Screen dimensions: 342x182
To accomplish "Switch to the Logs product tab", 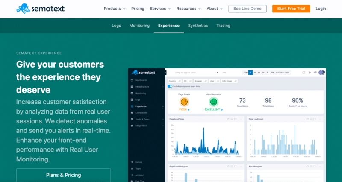I will coord(116,26).
